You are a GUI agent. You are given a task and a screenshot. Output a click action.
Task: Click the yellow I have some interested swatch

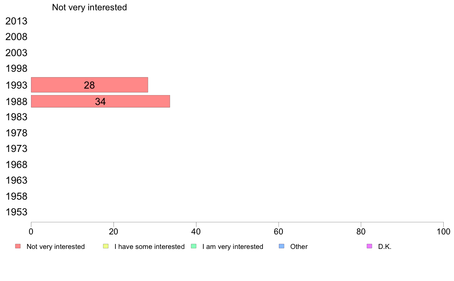point(106,246)
